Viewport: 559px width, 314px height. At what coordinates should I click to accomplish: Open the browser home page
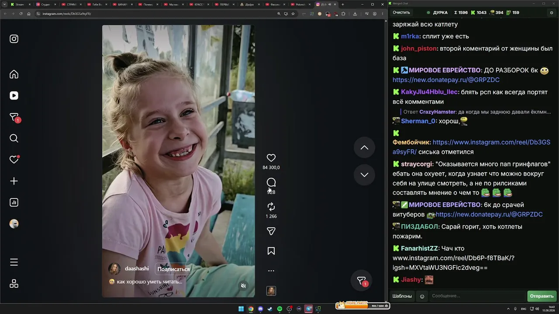pyautogui.click(x=29, y=14)
